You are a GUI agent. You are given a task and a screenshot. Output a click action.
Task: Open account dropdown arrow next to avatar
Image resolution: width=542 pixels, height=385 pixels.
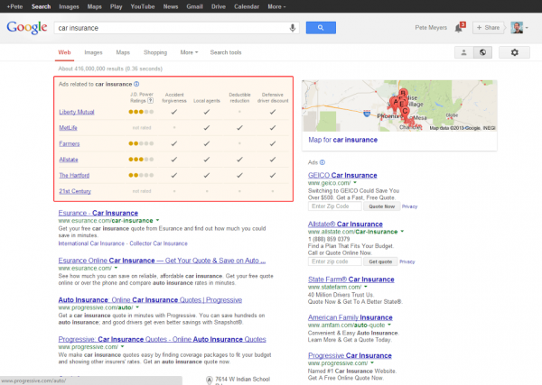[x=527, y=28]
